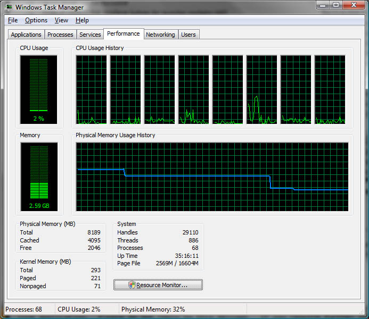The width and height of the screenshot is (369, 319).
Task: Switch to the Processes tab
Action: [x=60, y=35]
